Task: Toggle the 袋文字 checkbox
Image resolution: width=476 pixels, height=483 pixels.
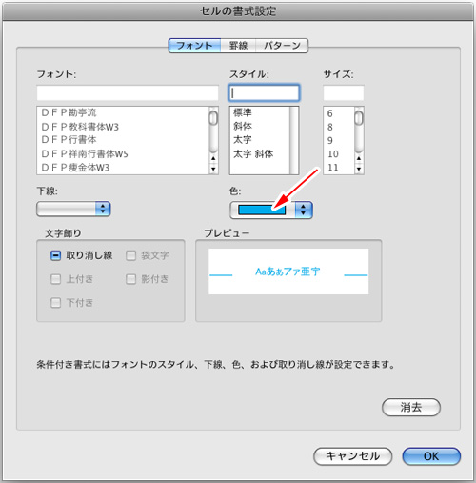Action: coord(130,255)
